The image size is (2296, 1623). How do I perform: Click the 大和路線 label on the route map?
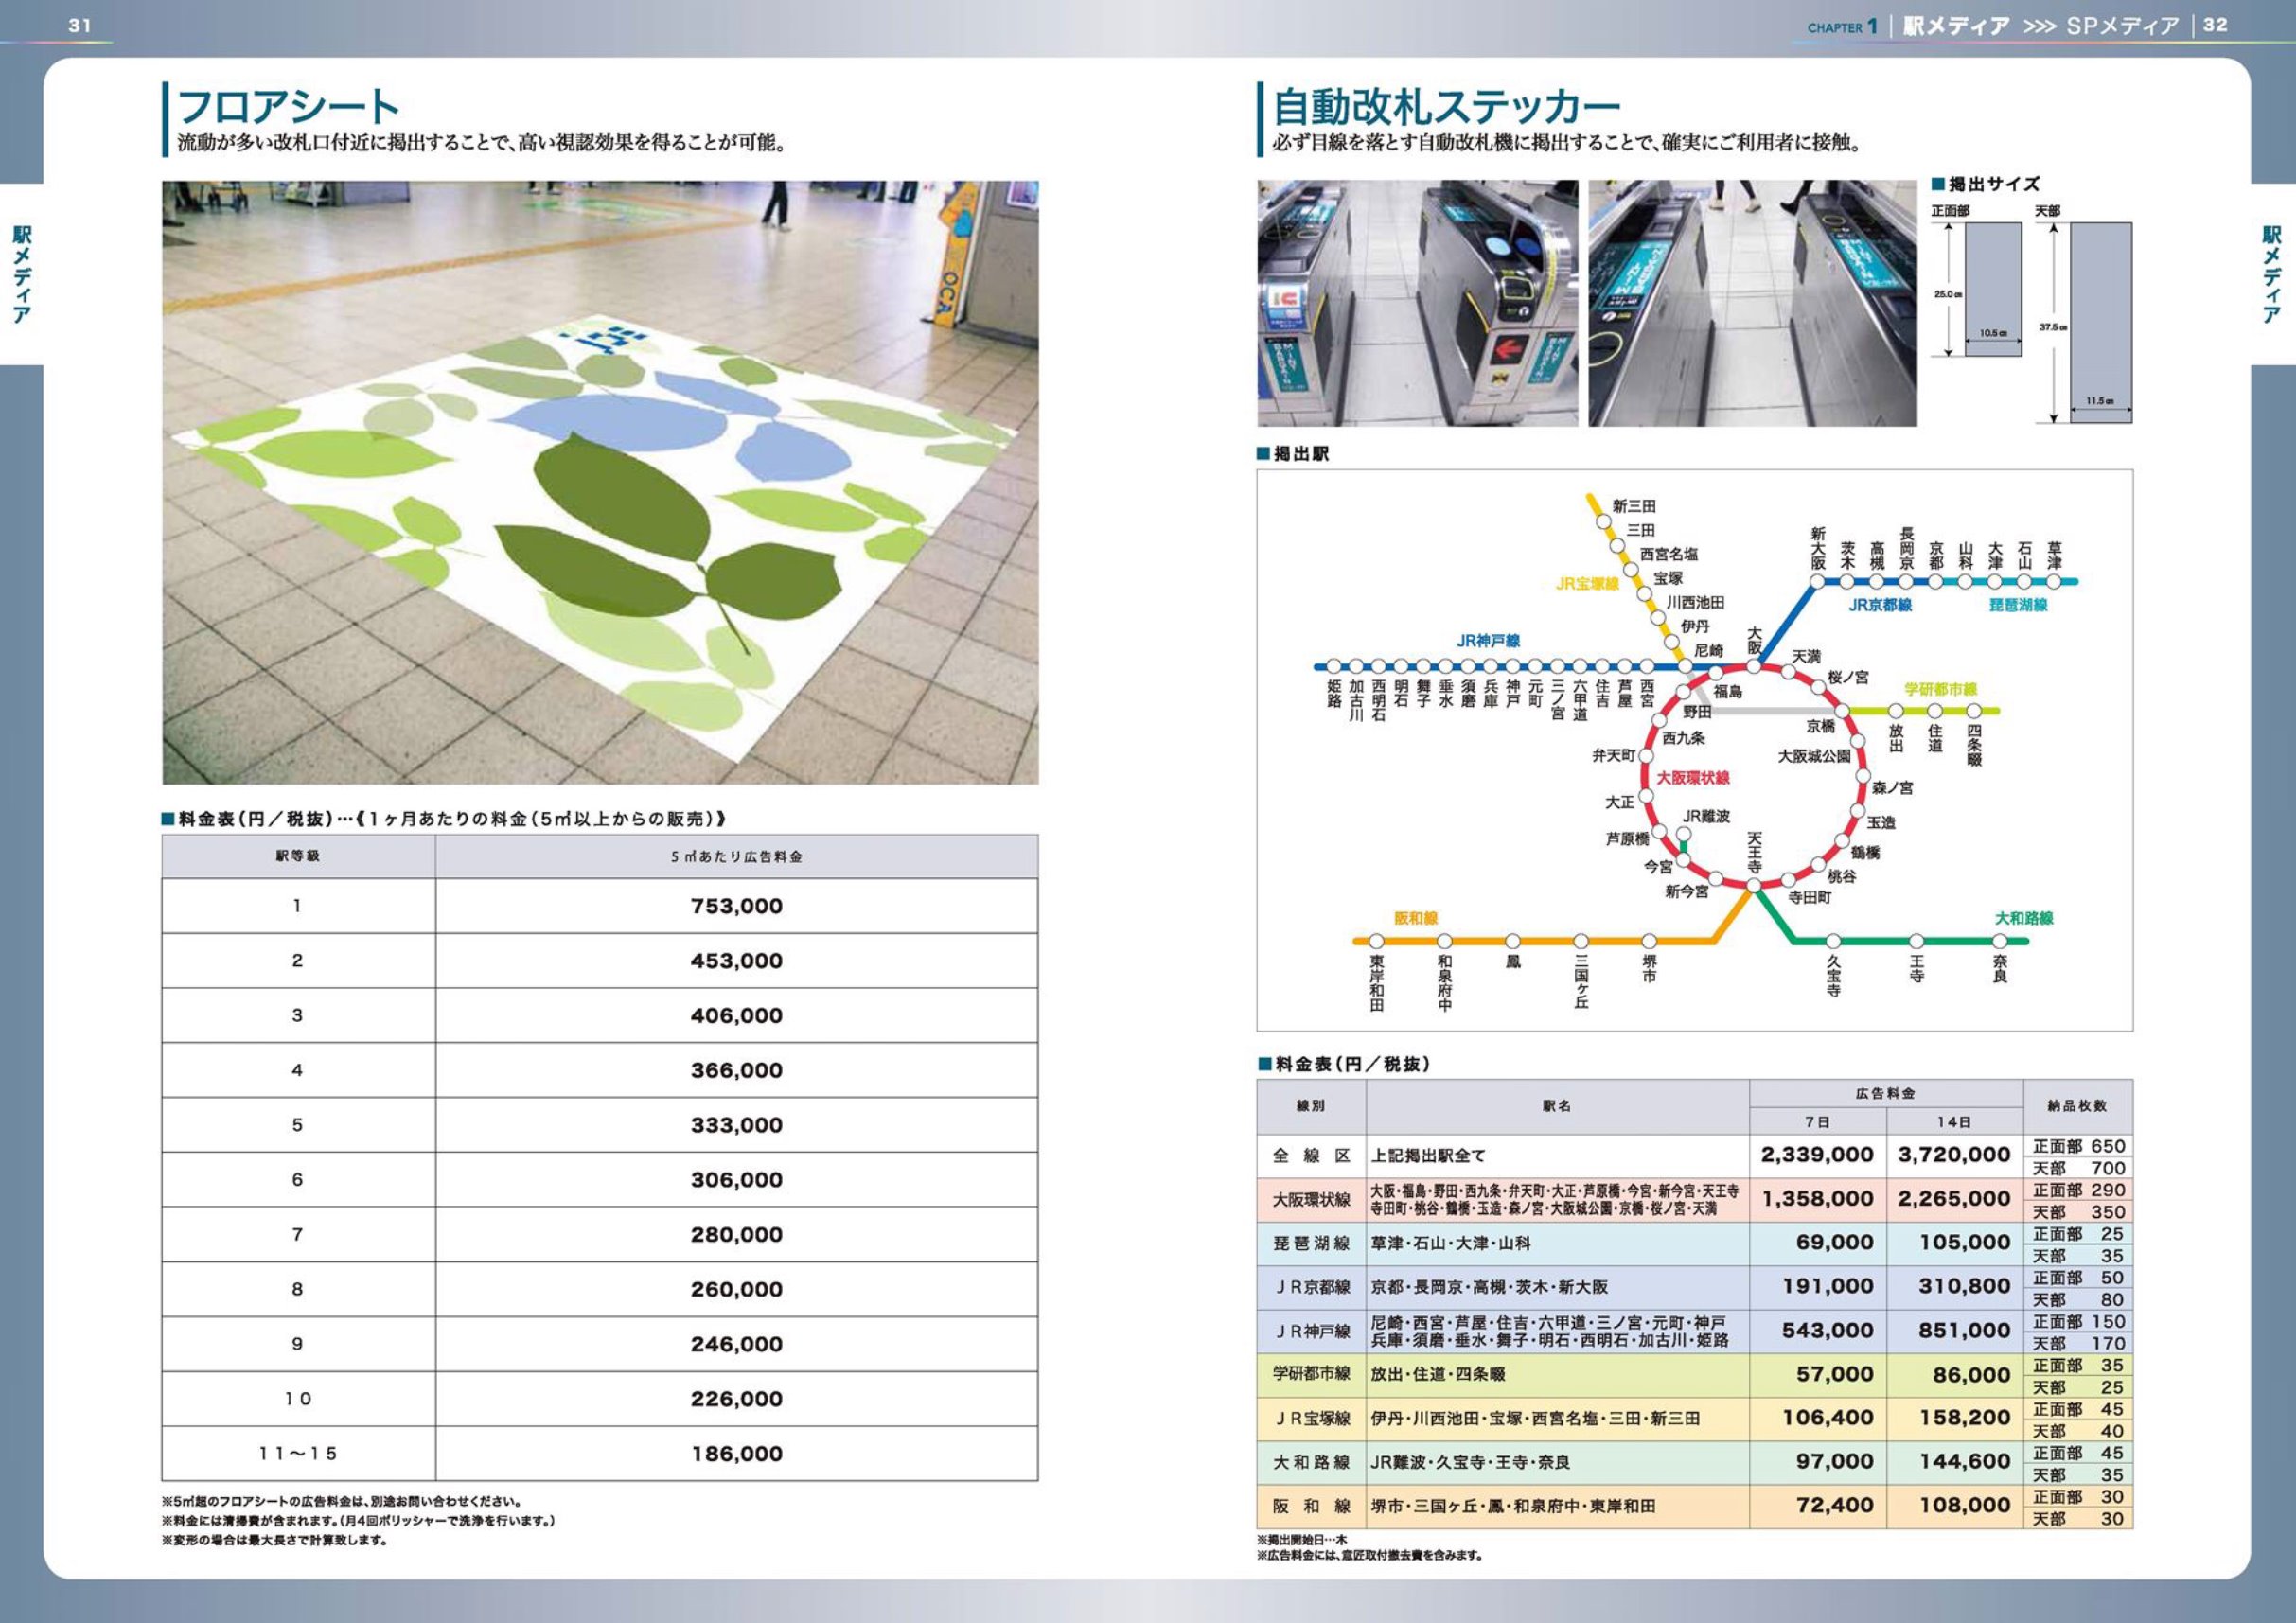click(x=2024, y=918)
